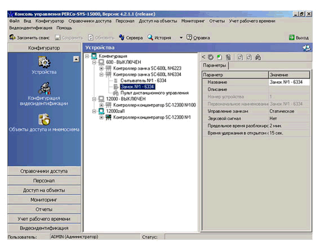Expand Контроллер-концентратор SC-12300 №1
Image resolution: width=324 pixels, height=249 pixels.
101,117
